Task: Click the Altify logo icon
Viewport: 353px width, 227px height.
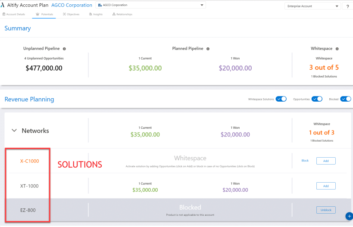Action: (x=3, y=5)
